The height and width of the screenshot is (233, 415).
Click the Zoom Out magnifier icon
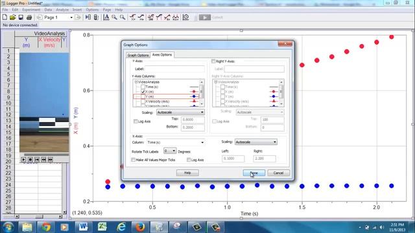coord(123,17)
